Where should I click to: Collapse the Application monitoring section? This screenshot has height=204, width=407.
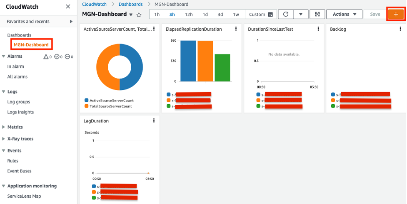pyautogui.click(x=4, y=186)
